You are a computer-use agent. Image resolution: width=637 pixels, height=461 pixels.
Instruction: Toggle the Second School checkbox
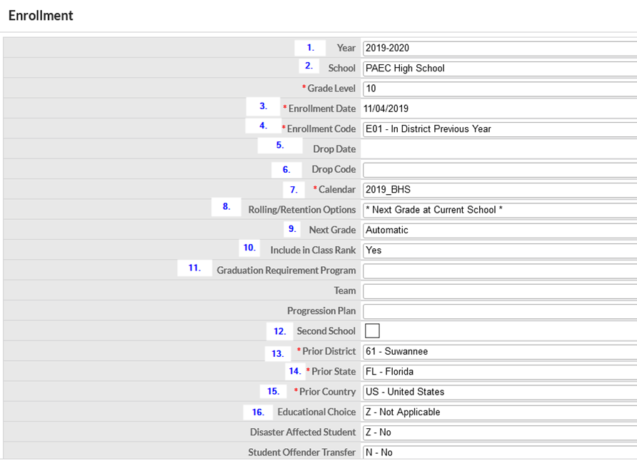[x=372, y=331]
